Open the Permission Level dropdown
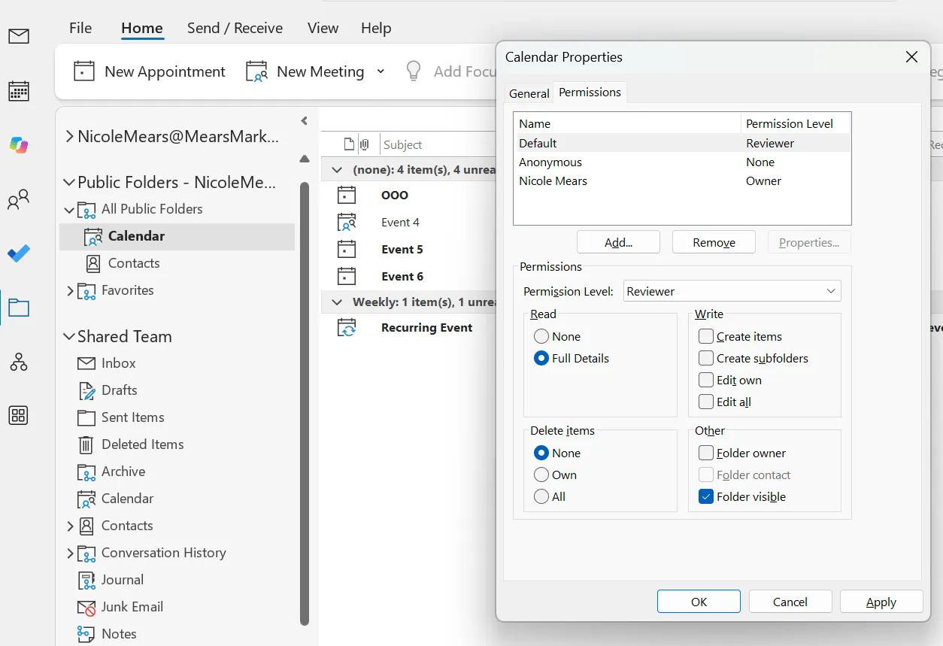Image resolution: width=943 pixels, height=646 pixels. click(x=732, y=291)
